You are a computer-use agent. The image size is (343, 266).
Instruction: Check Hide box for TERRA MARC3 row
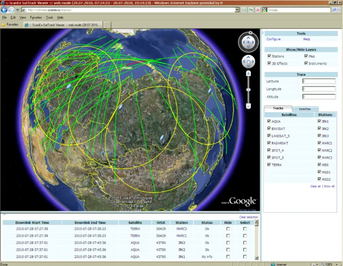[228, 229]
